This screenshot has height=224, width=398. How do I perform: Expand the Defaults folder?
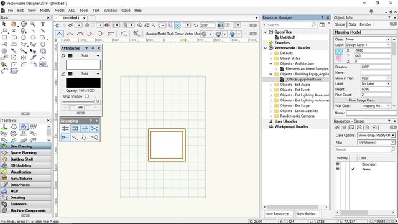271,53
